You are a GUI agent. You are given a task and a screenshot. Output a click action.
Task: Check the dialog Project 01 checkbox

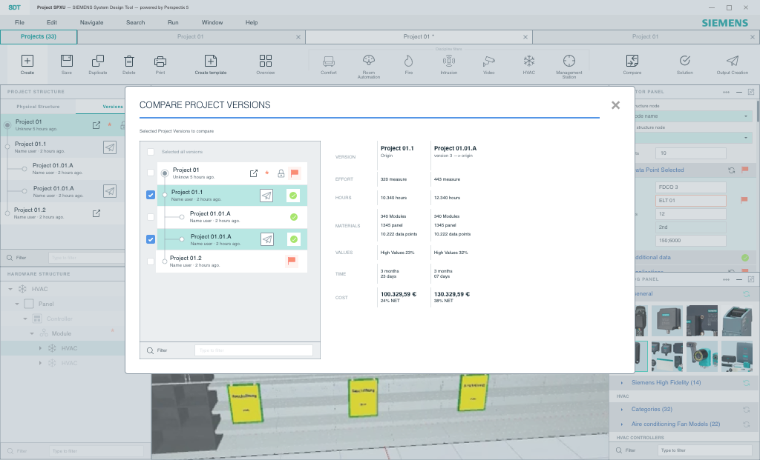coord(151,173)
